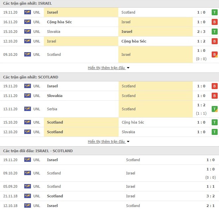Click the flag icon in 15.11.20 Slovakia vs Scotland row
The image size is (219, 209).
tap(28, 96)
